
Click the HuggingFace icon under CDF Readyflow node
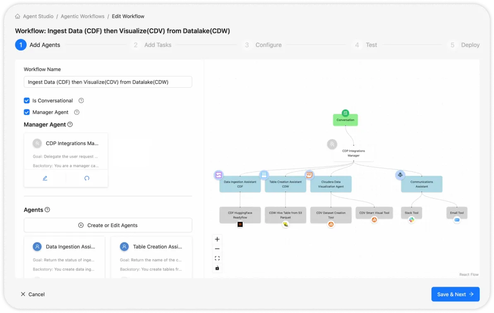click(240, 224)
